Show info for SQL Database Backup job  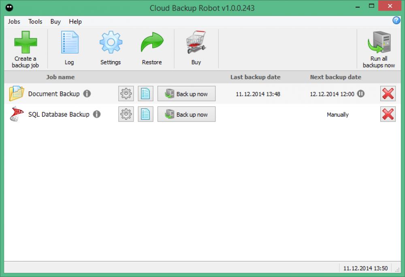coord(96,114)
